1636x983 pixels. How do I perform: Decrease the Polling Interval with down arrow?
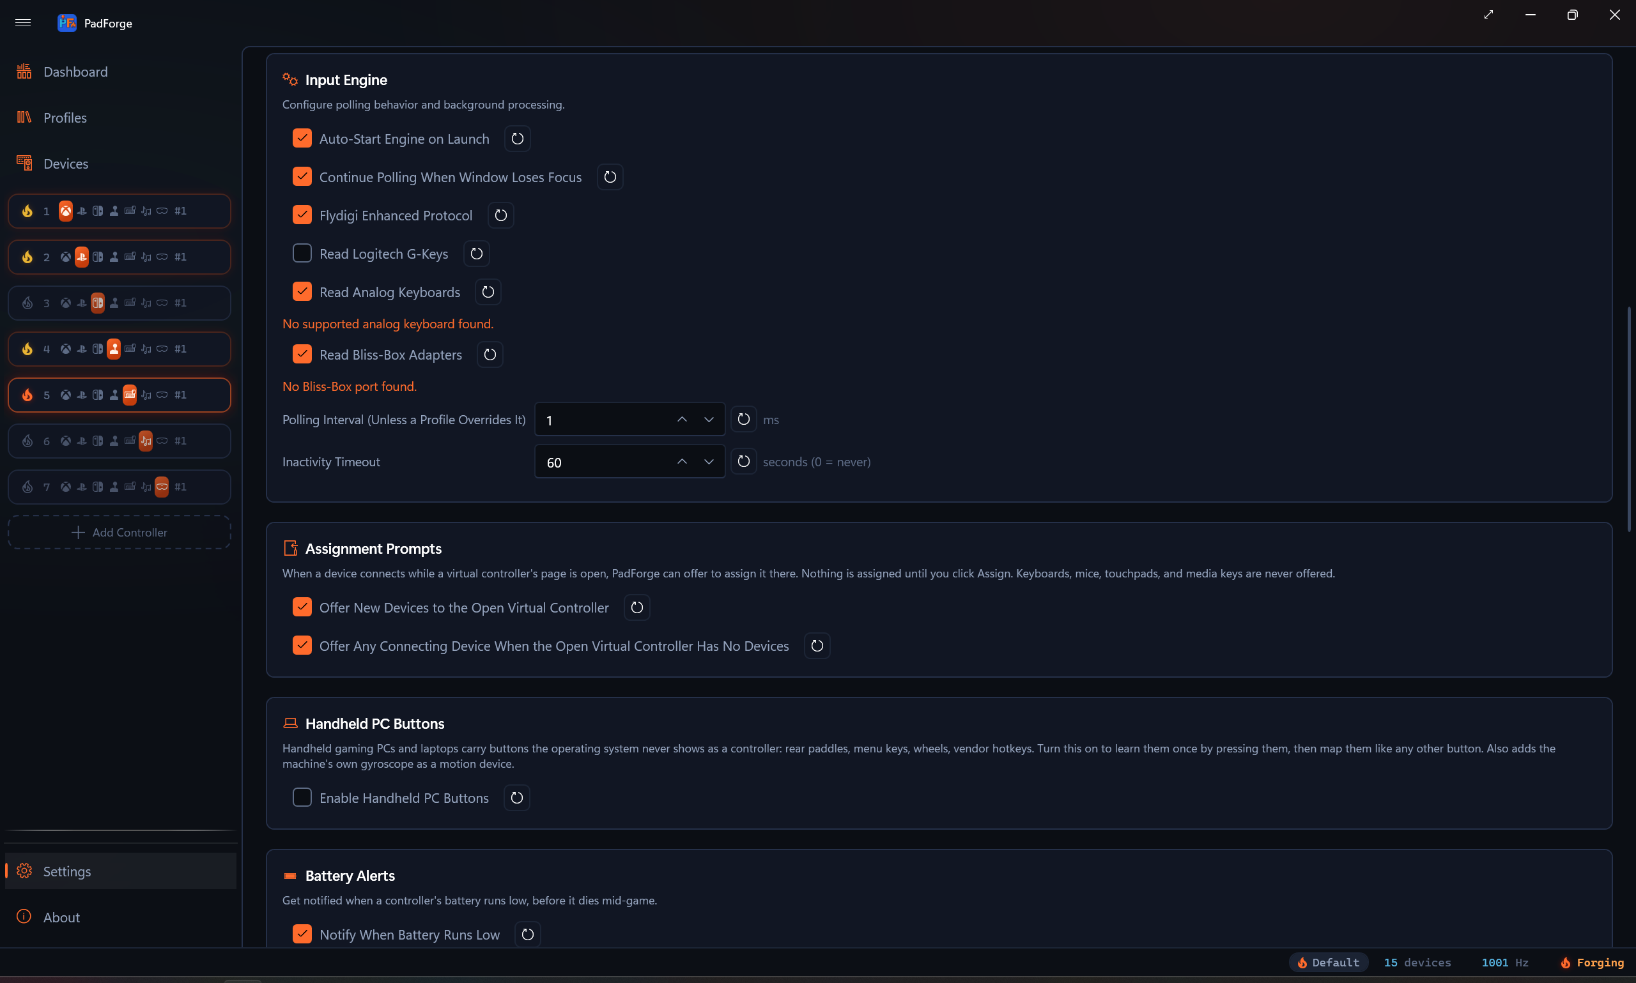709,420
